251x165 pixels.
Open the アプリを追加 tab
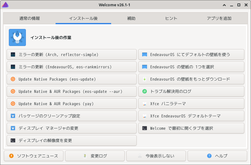pos(219,18)
